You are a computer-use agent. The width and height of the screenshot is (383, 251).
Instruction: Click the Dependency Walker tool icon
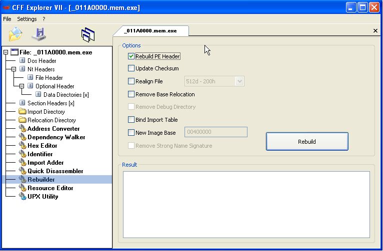pyautogui.click(x=22, y=137)
